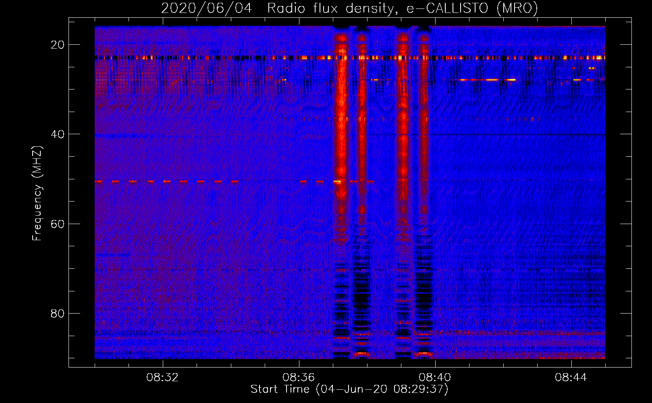Click the 'Frequency (MHZ)' axis label
The width and height of the screenshot is (652, 403).
pos(37,193)
